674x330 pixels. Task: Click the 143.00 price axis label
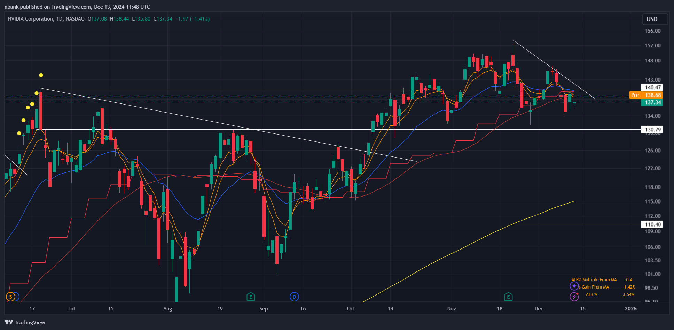pyautogui.click(x=653, y=80)
